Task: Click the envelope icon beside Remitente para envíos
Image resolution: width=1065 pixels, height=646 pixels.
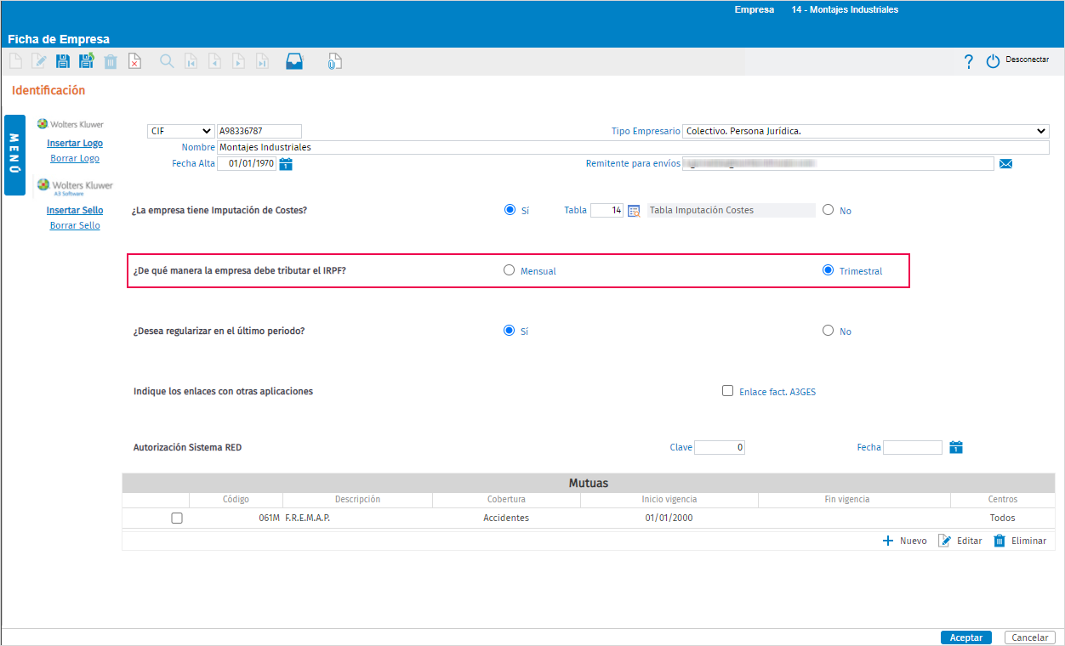Action: [x=1005, y=164]
